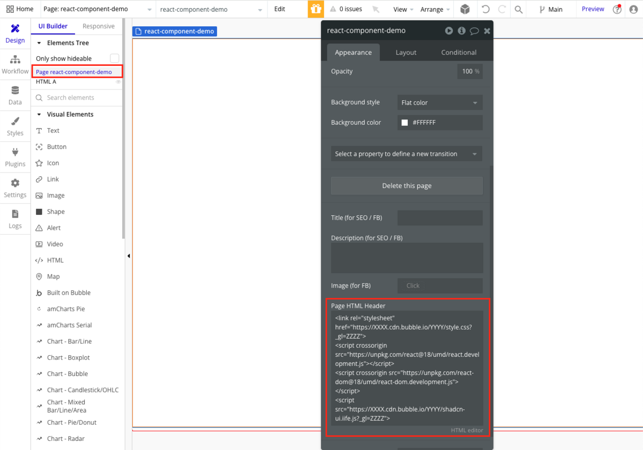Click Delete this page button
This screenshot has width=643, height=450.
click(407, 186)
